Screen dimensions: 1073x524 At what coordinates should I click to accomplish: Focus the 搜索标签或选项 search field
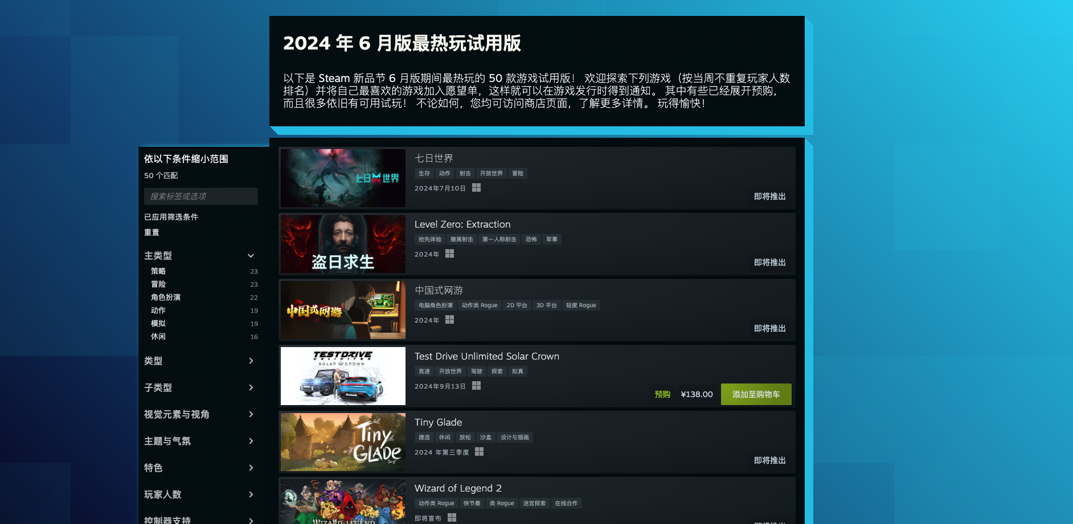pyautogui.click(x=201, y=196)
